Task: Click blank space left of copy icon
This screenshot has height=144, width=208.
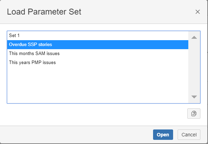Action: pyautogui.click(x=104, y=114)
